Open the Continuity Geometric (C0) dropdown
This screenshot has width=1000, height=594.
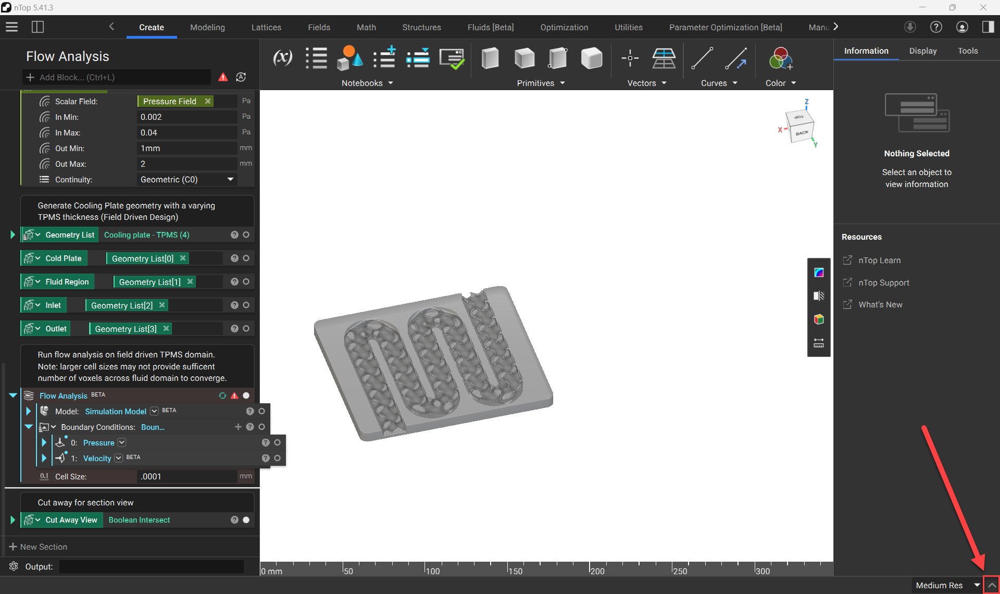click(x=187, y=179)
